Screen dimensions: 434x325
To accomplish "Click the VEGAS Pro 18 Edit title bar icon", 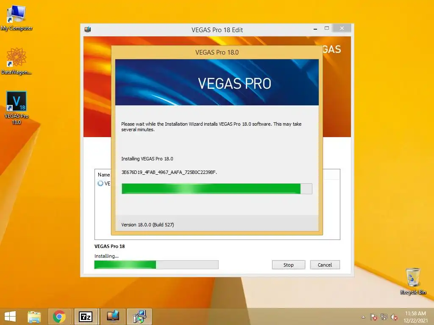I will pos(88,29).
